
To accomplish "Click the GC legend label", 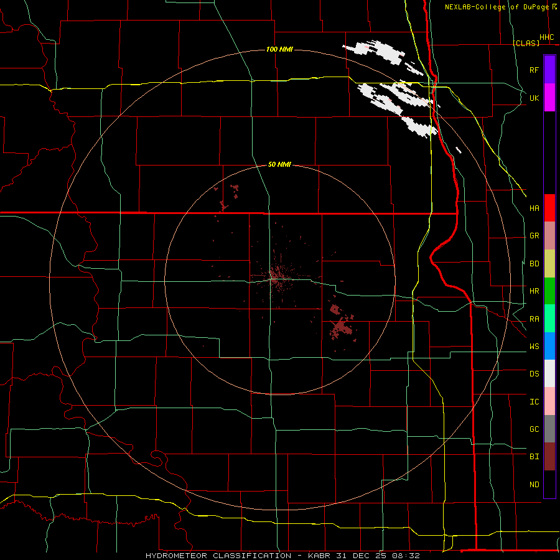I will pyautogui.click(x=534, y=429).
